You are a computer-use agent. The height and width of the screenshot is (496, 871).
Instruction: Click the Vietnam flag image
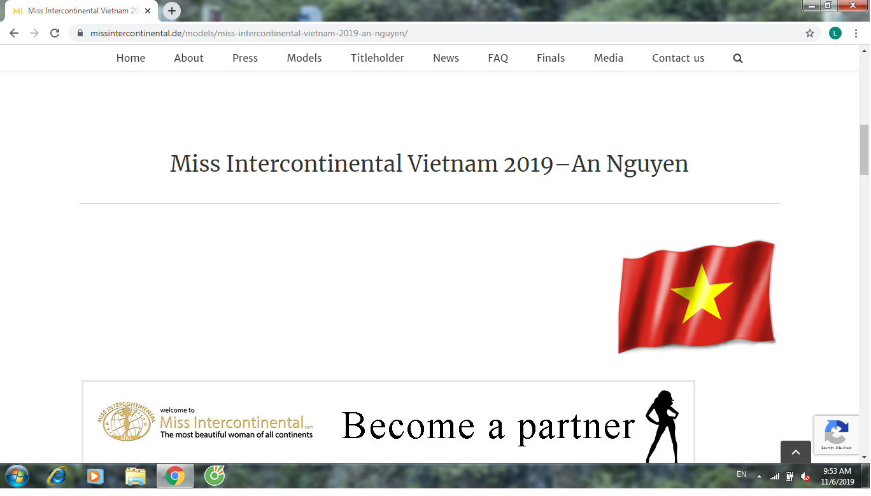(x=697, y=297)
